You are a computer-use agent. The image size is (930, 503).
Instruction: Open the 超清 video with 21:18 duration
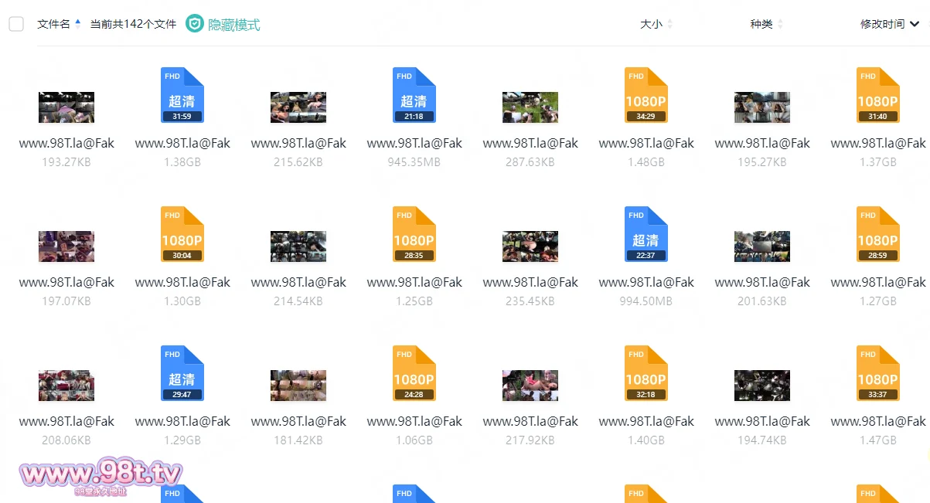point(414,95)
